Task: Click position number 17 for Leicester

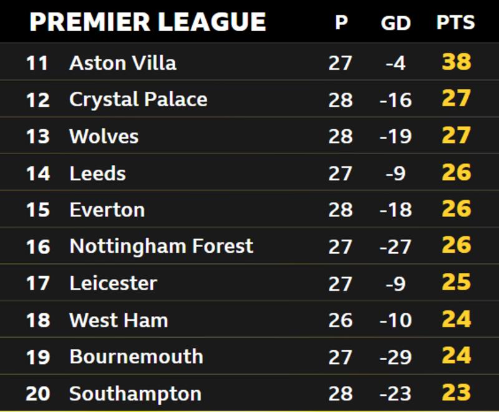Action: [x=38, y=283]
